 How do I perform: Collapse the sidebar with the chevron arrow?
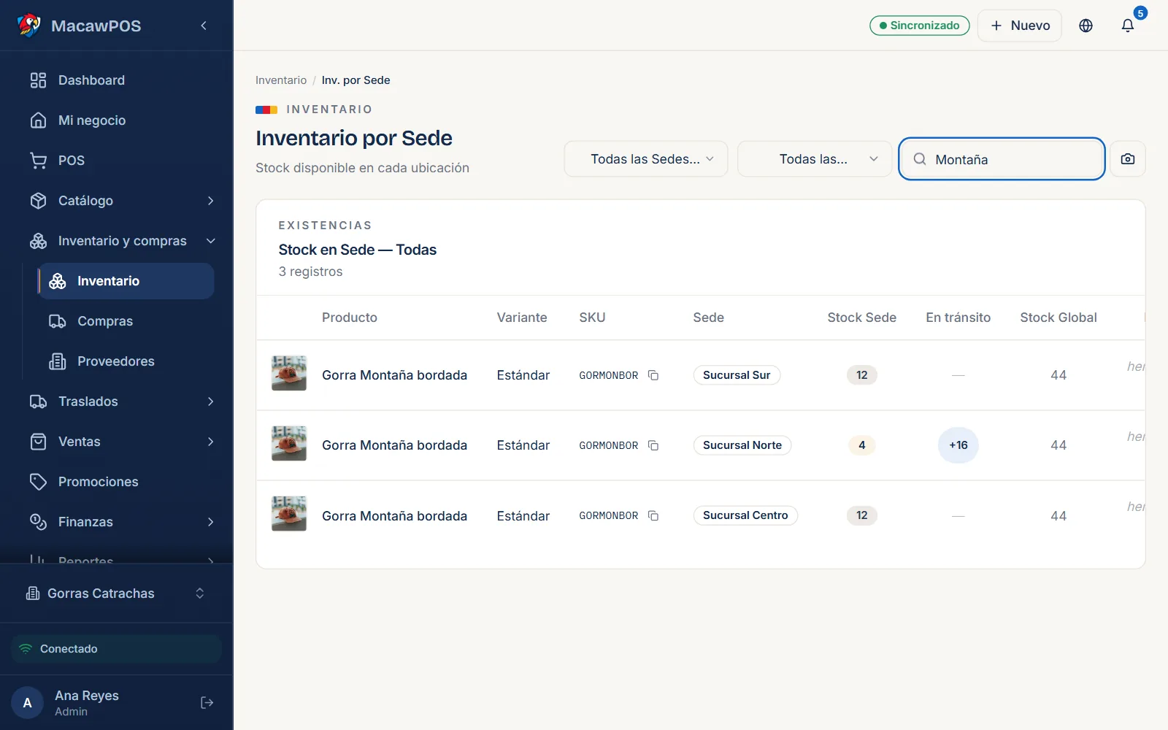(x=204, y=26)
